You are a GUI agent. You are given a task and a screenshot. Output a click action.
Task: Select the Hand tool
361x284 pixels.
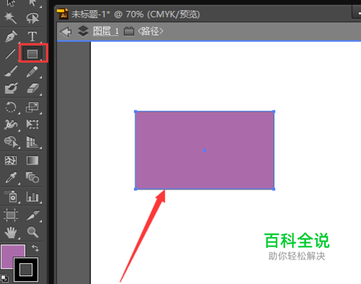11,232
